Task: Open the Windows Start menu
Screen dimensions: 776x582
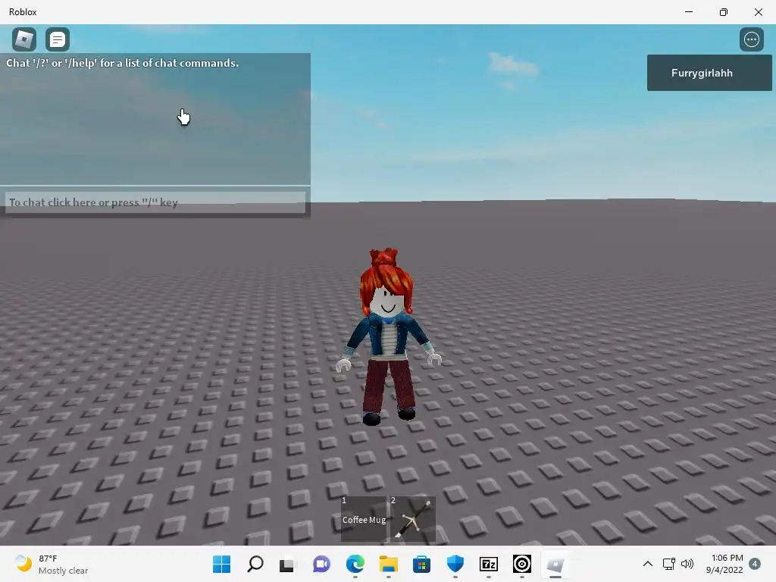Action: [221, 564]
